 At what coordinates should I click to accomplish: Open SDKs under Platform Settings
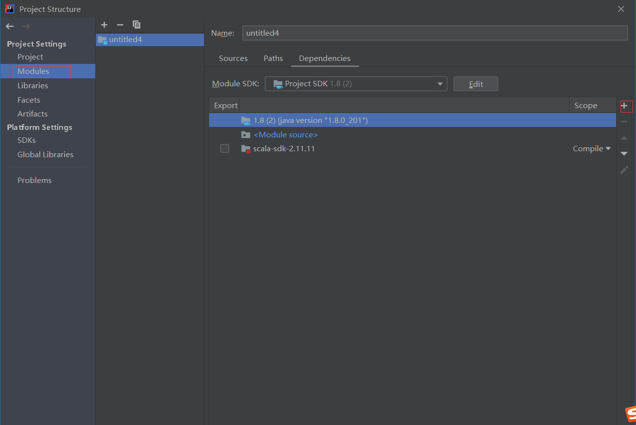point(26,140)
